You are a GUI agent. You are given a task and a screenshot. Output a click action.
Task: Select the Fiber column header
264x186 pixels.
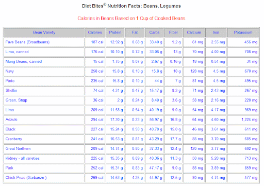point(173,32)
